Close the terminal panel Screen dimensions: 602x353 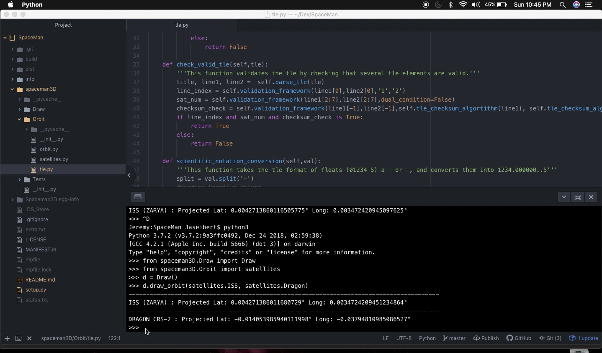click(591, 197)
